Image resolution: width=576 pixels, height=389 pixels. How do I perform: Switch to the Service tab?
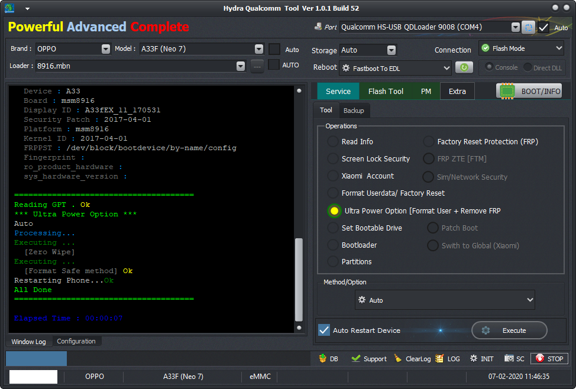338,91
